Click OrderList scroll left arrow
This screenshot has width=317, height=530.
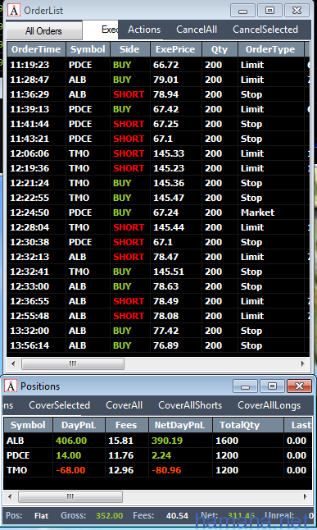point(13,363)
